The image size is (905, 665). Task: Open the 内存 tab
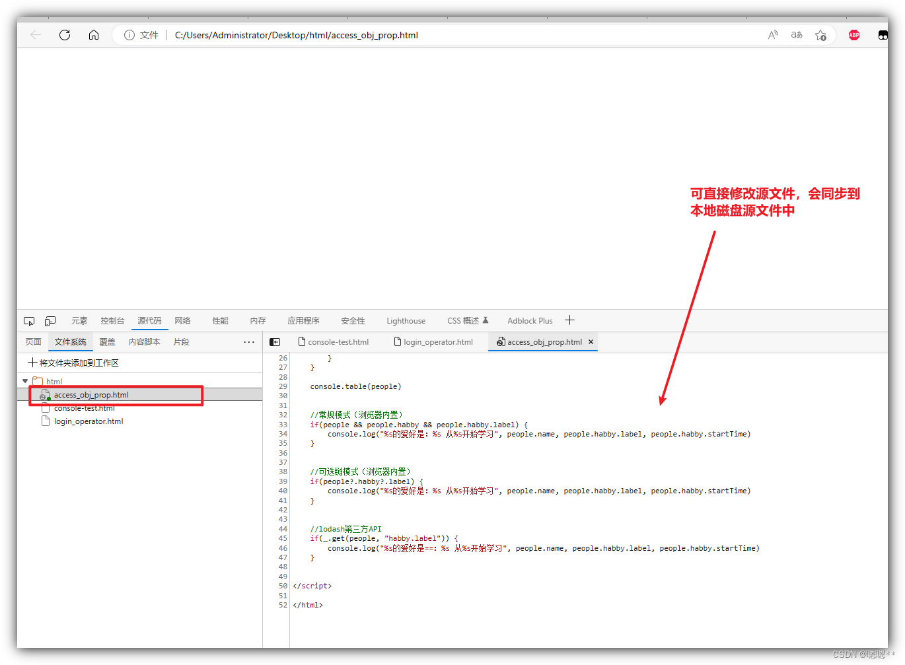(x=258, y=321)
